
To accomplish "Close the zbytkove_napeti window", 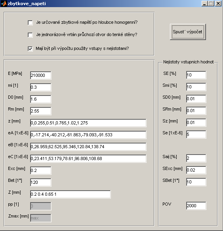I will click(218, 4).
